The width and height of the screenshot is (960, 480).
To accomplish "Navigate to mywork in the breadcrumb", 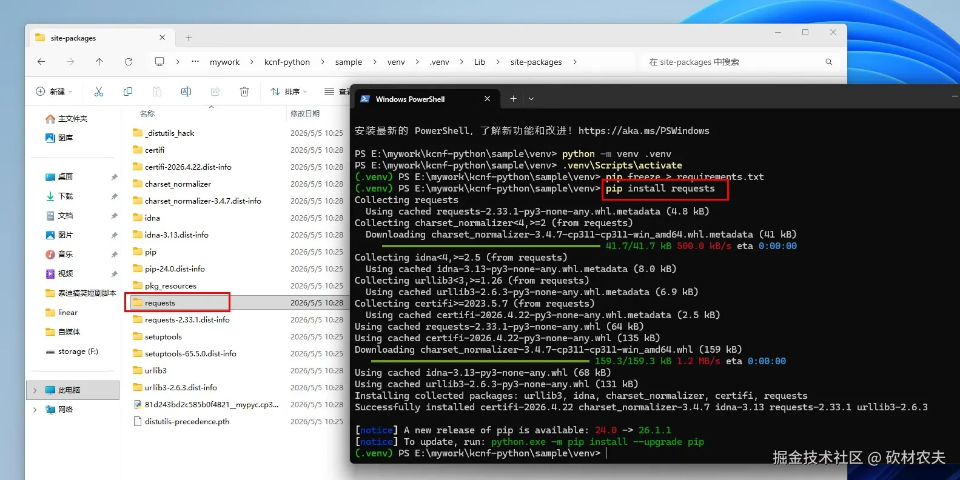I will [224, 62].
